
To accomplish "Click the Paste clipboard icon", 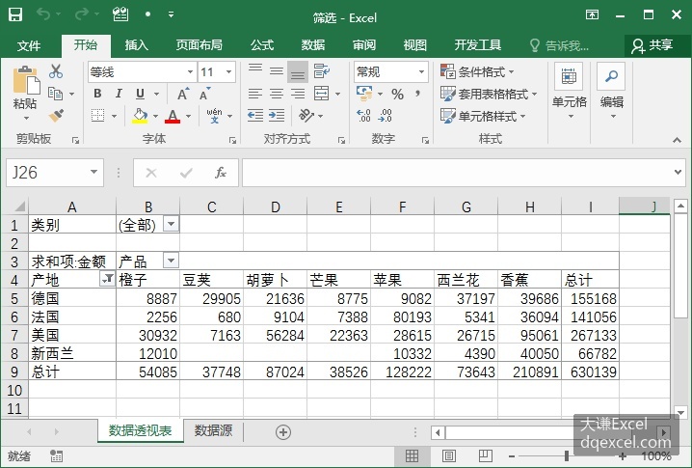I will point(26,80).
